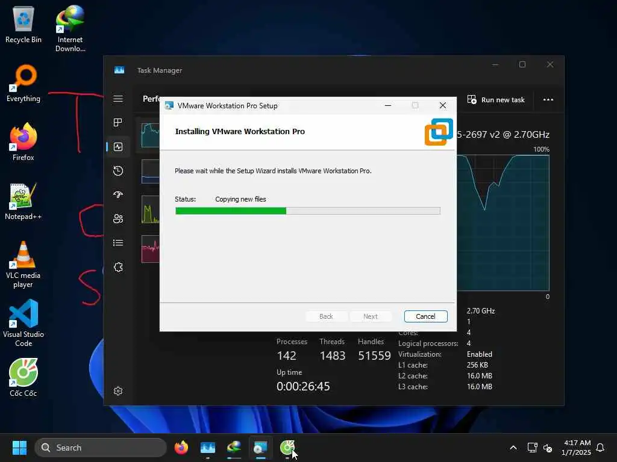This screenshot has width=617, height=462.
Task: Click the disabled Next button in VMware Setup
Action: [371, 316]
